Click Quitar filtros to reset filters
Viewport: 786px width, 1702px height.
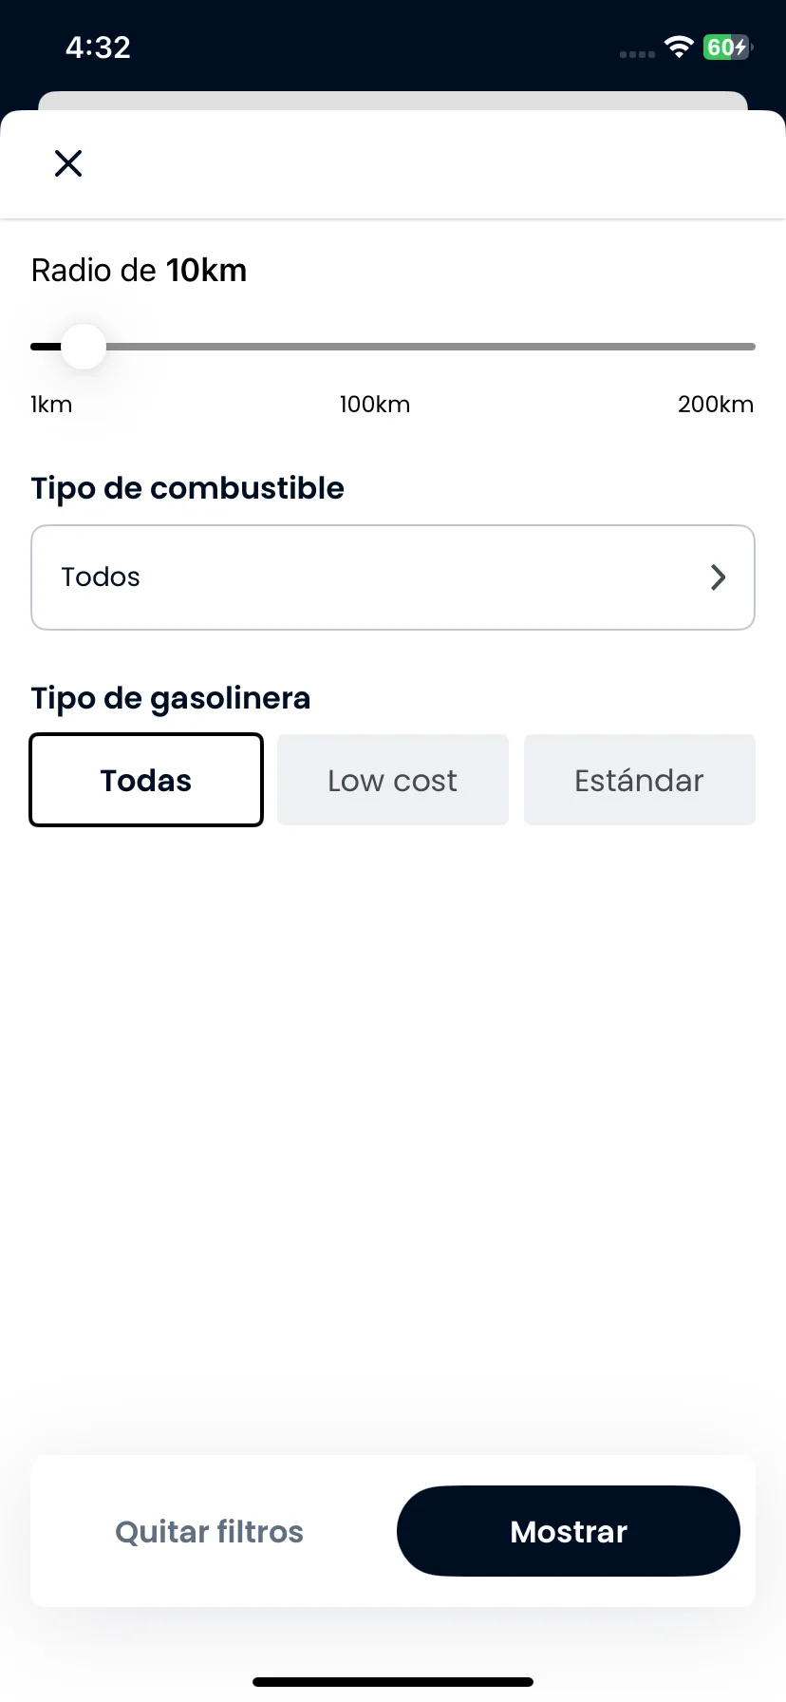tap(209, 1531)
